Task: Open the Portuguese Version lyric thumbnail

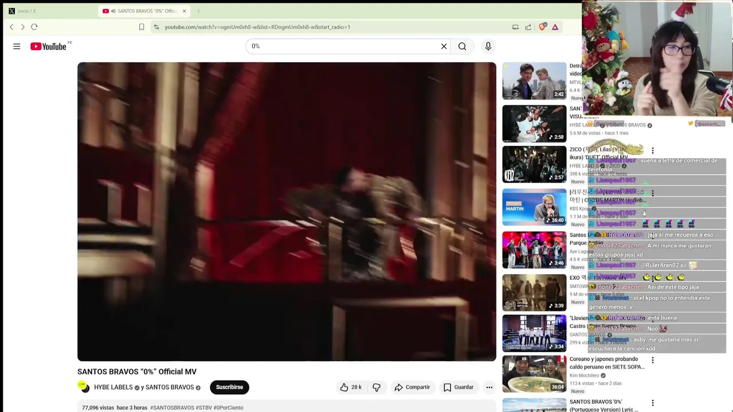Action: click(x=534, y=405)
